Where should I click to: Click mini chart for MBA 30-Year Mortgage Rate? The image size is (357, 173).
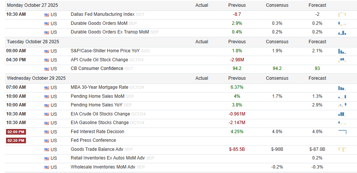tap(342, 87)
